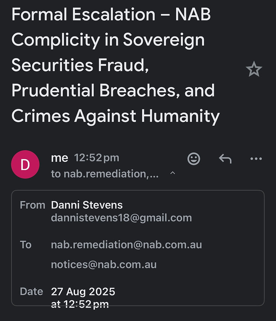This screenshot has width=276, height=321.
Task: Tap "Crimes Against Humanity" in the subject
Action: (x=115, y=116)
